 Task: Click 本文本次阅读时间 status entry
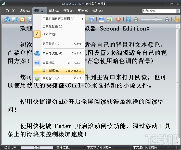point(100,147)
